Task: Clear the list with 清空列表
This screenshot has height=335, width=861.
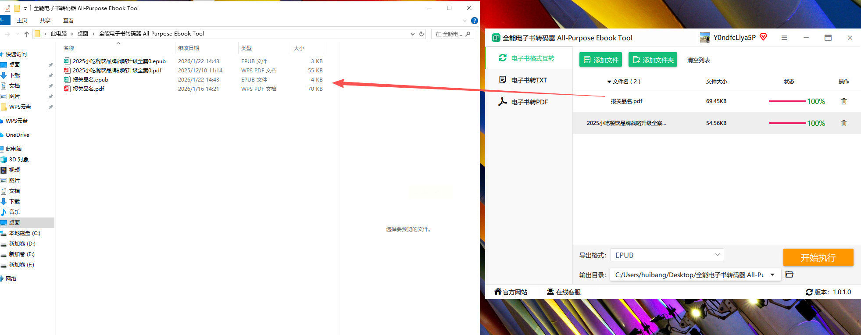Action: [699, 60]
